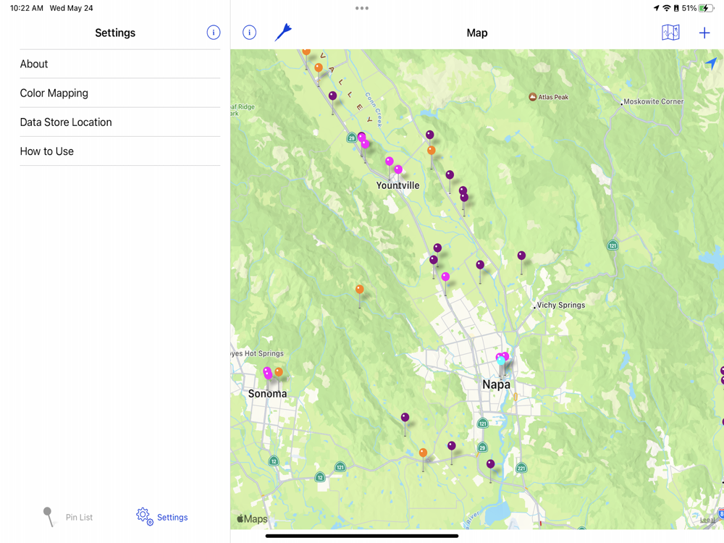Image resolution: width=724 pixels, height=543 pixels.
Task: Open the About settings row
Action: 120,64
